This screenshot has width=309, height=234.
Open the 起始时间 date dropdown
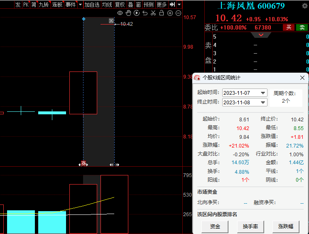coord(263,93)
